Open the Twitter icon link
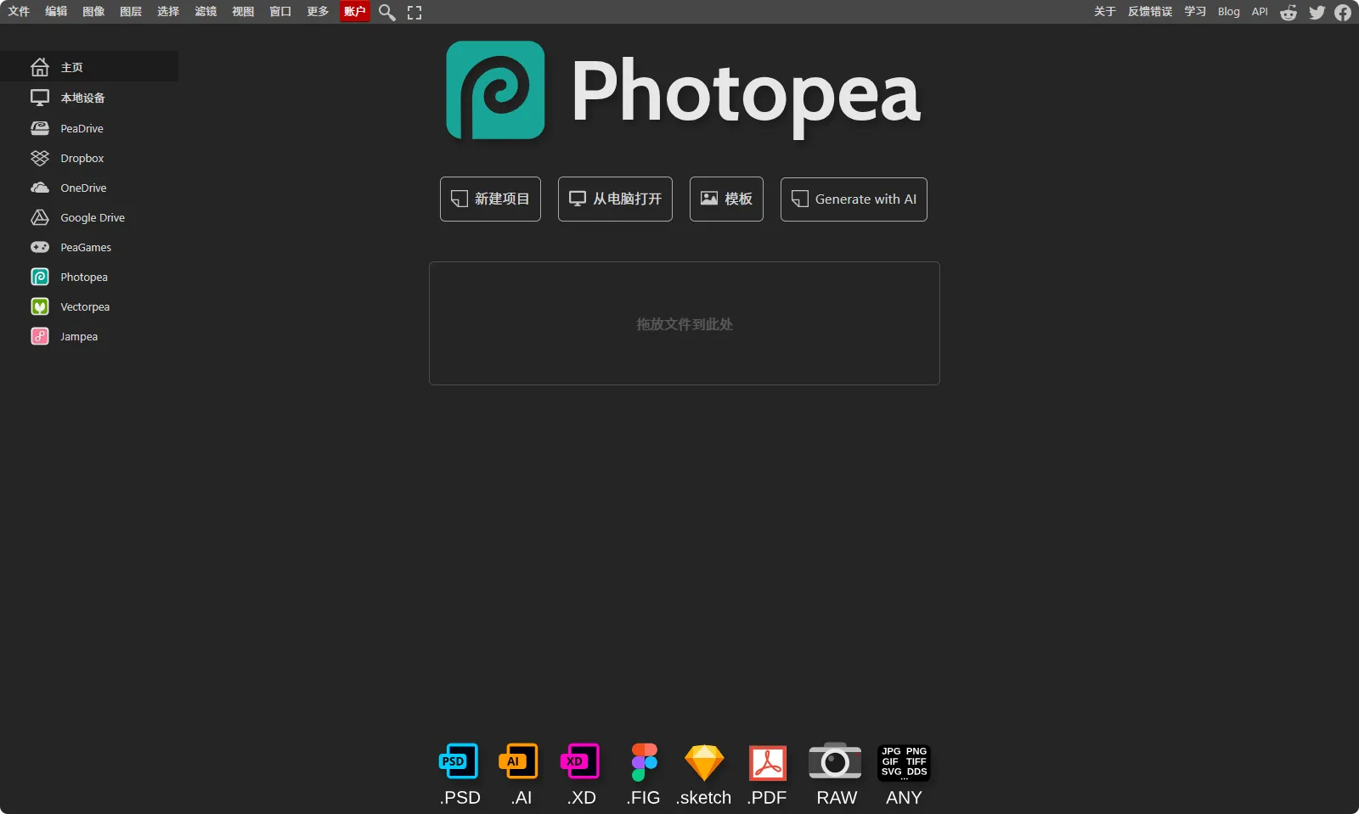The image size is (1359, 814). [1317, 13]
